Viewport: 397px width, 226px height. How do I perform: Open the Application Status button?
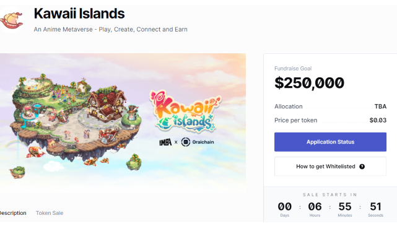[x=330, y=142]
